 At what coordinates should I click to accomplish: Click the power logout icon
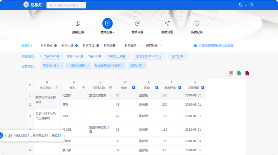pos(251,5)
